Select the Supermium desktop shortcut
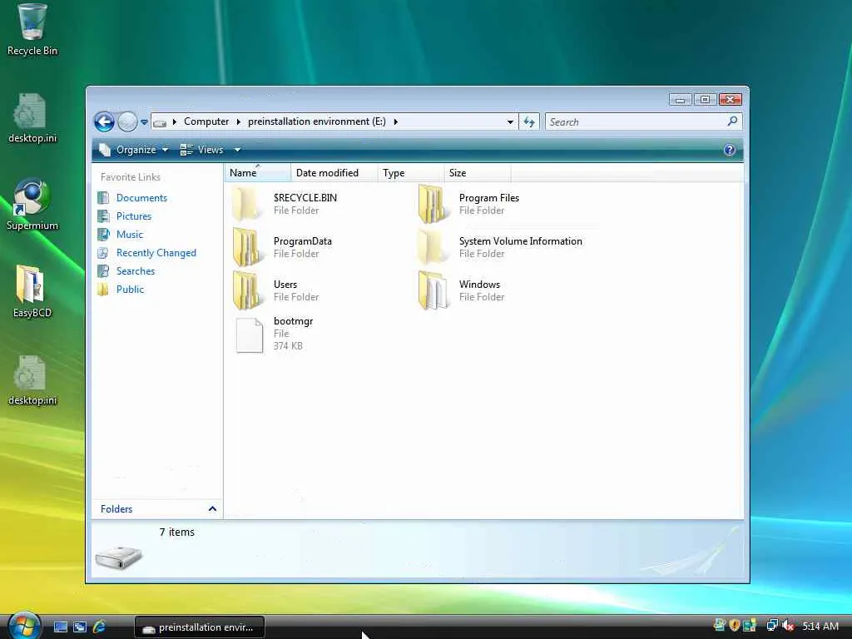The height and width of the screenshot is (639, 852). pos(32,206)
